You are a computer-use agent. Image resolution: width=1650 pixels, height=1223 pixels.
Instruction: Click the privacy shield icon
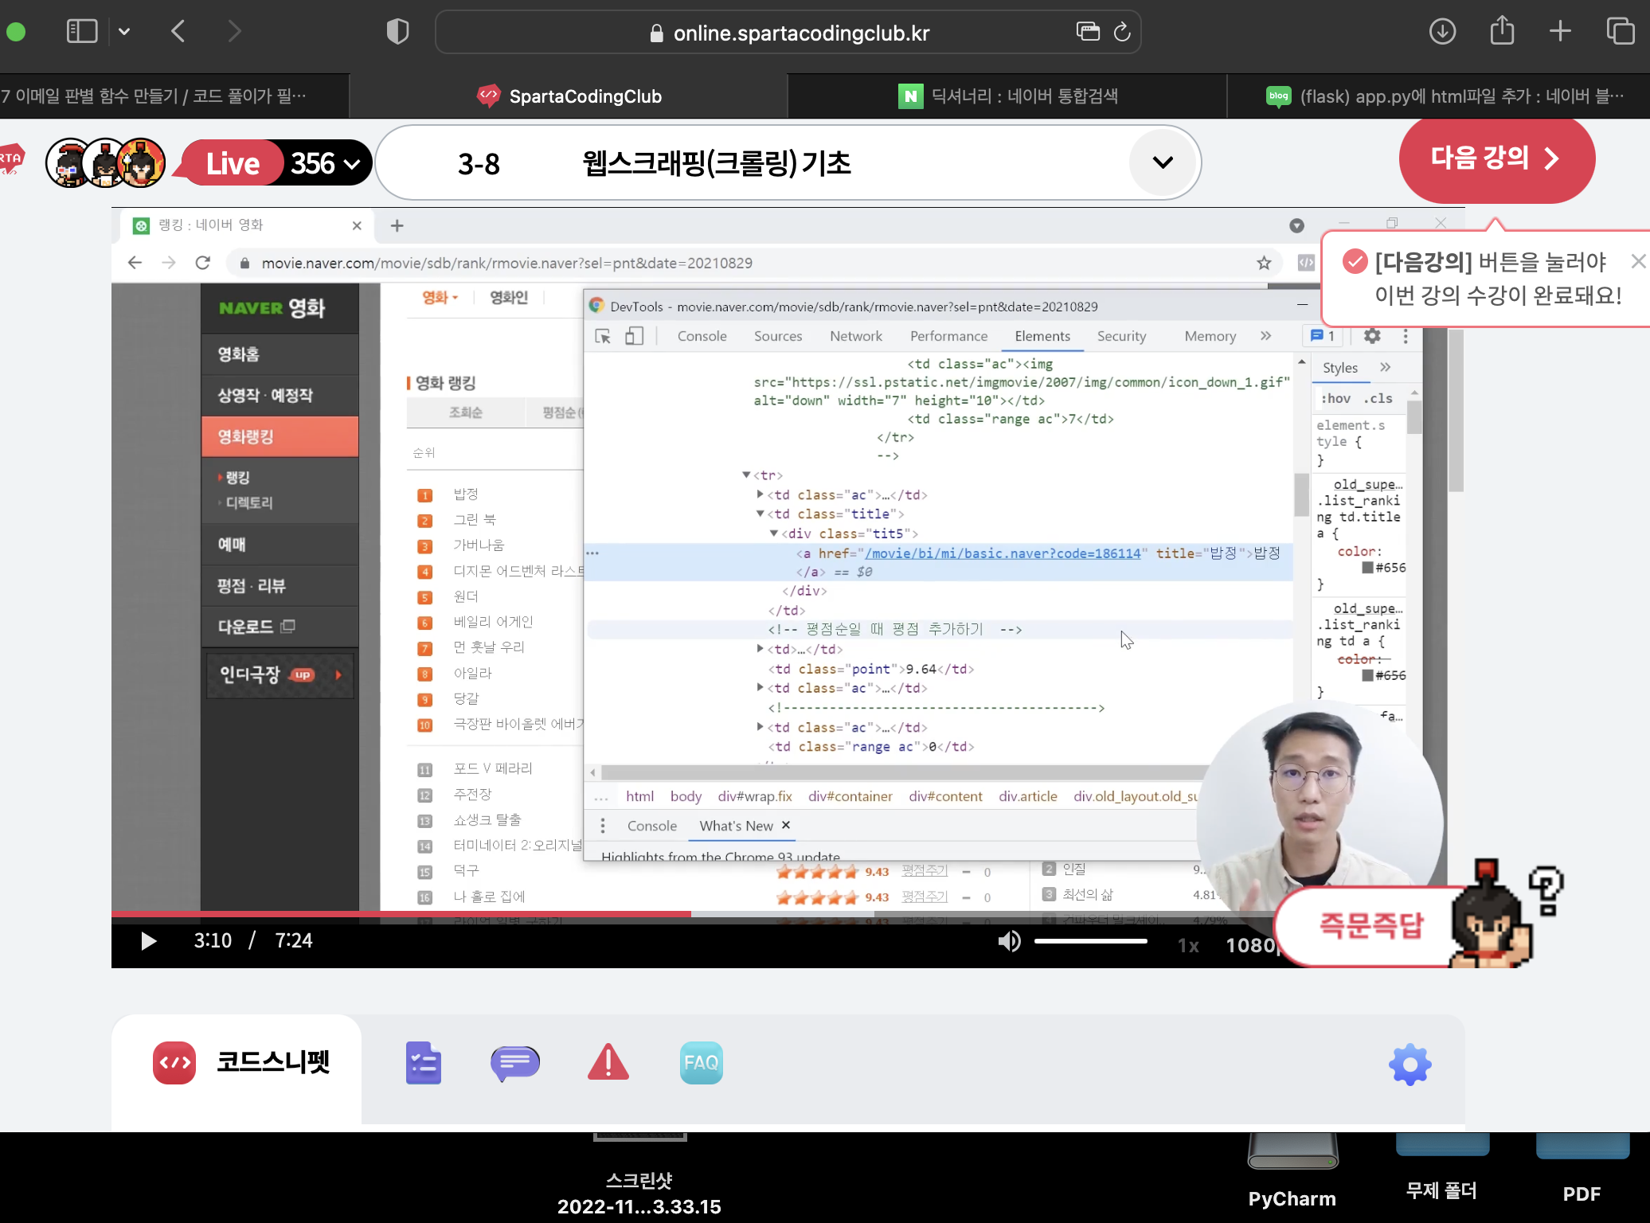point(397,32)
